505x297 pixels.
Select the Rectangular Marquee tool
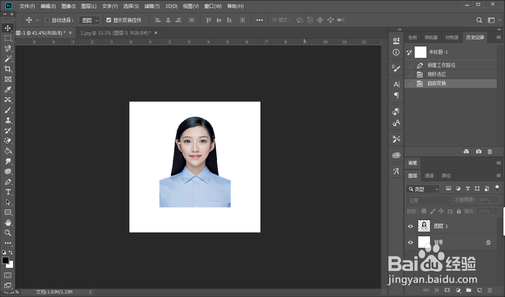pyautogui.click(x=8, y=38)
